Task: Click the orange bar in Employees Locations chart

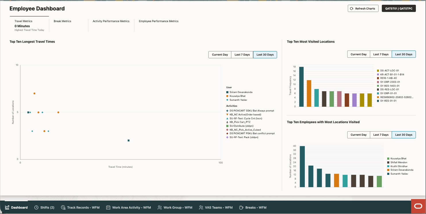Action: point(337,180)
